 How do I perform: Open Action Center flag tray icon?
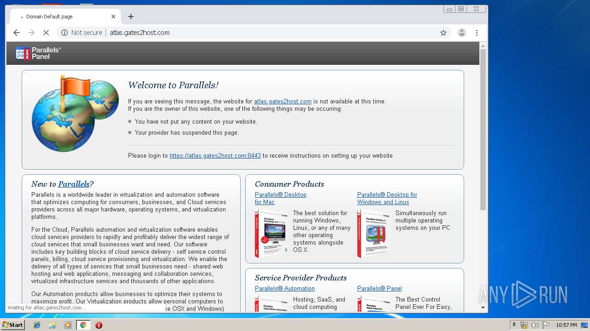click(546, 325)
